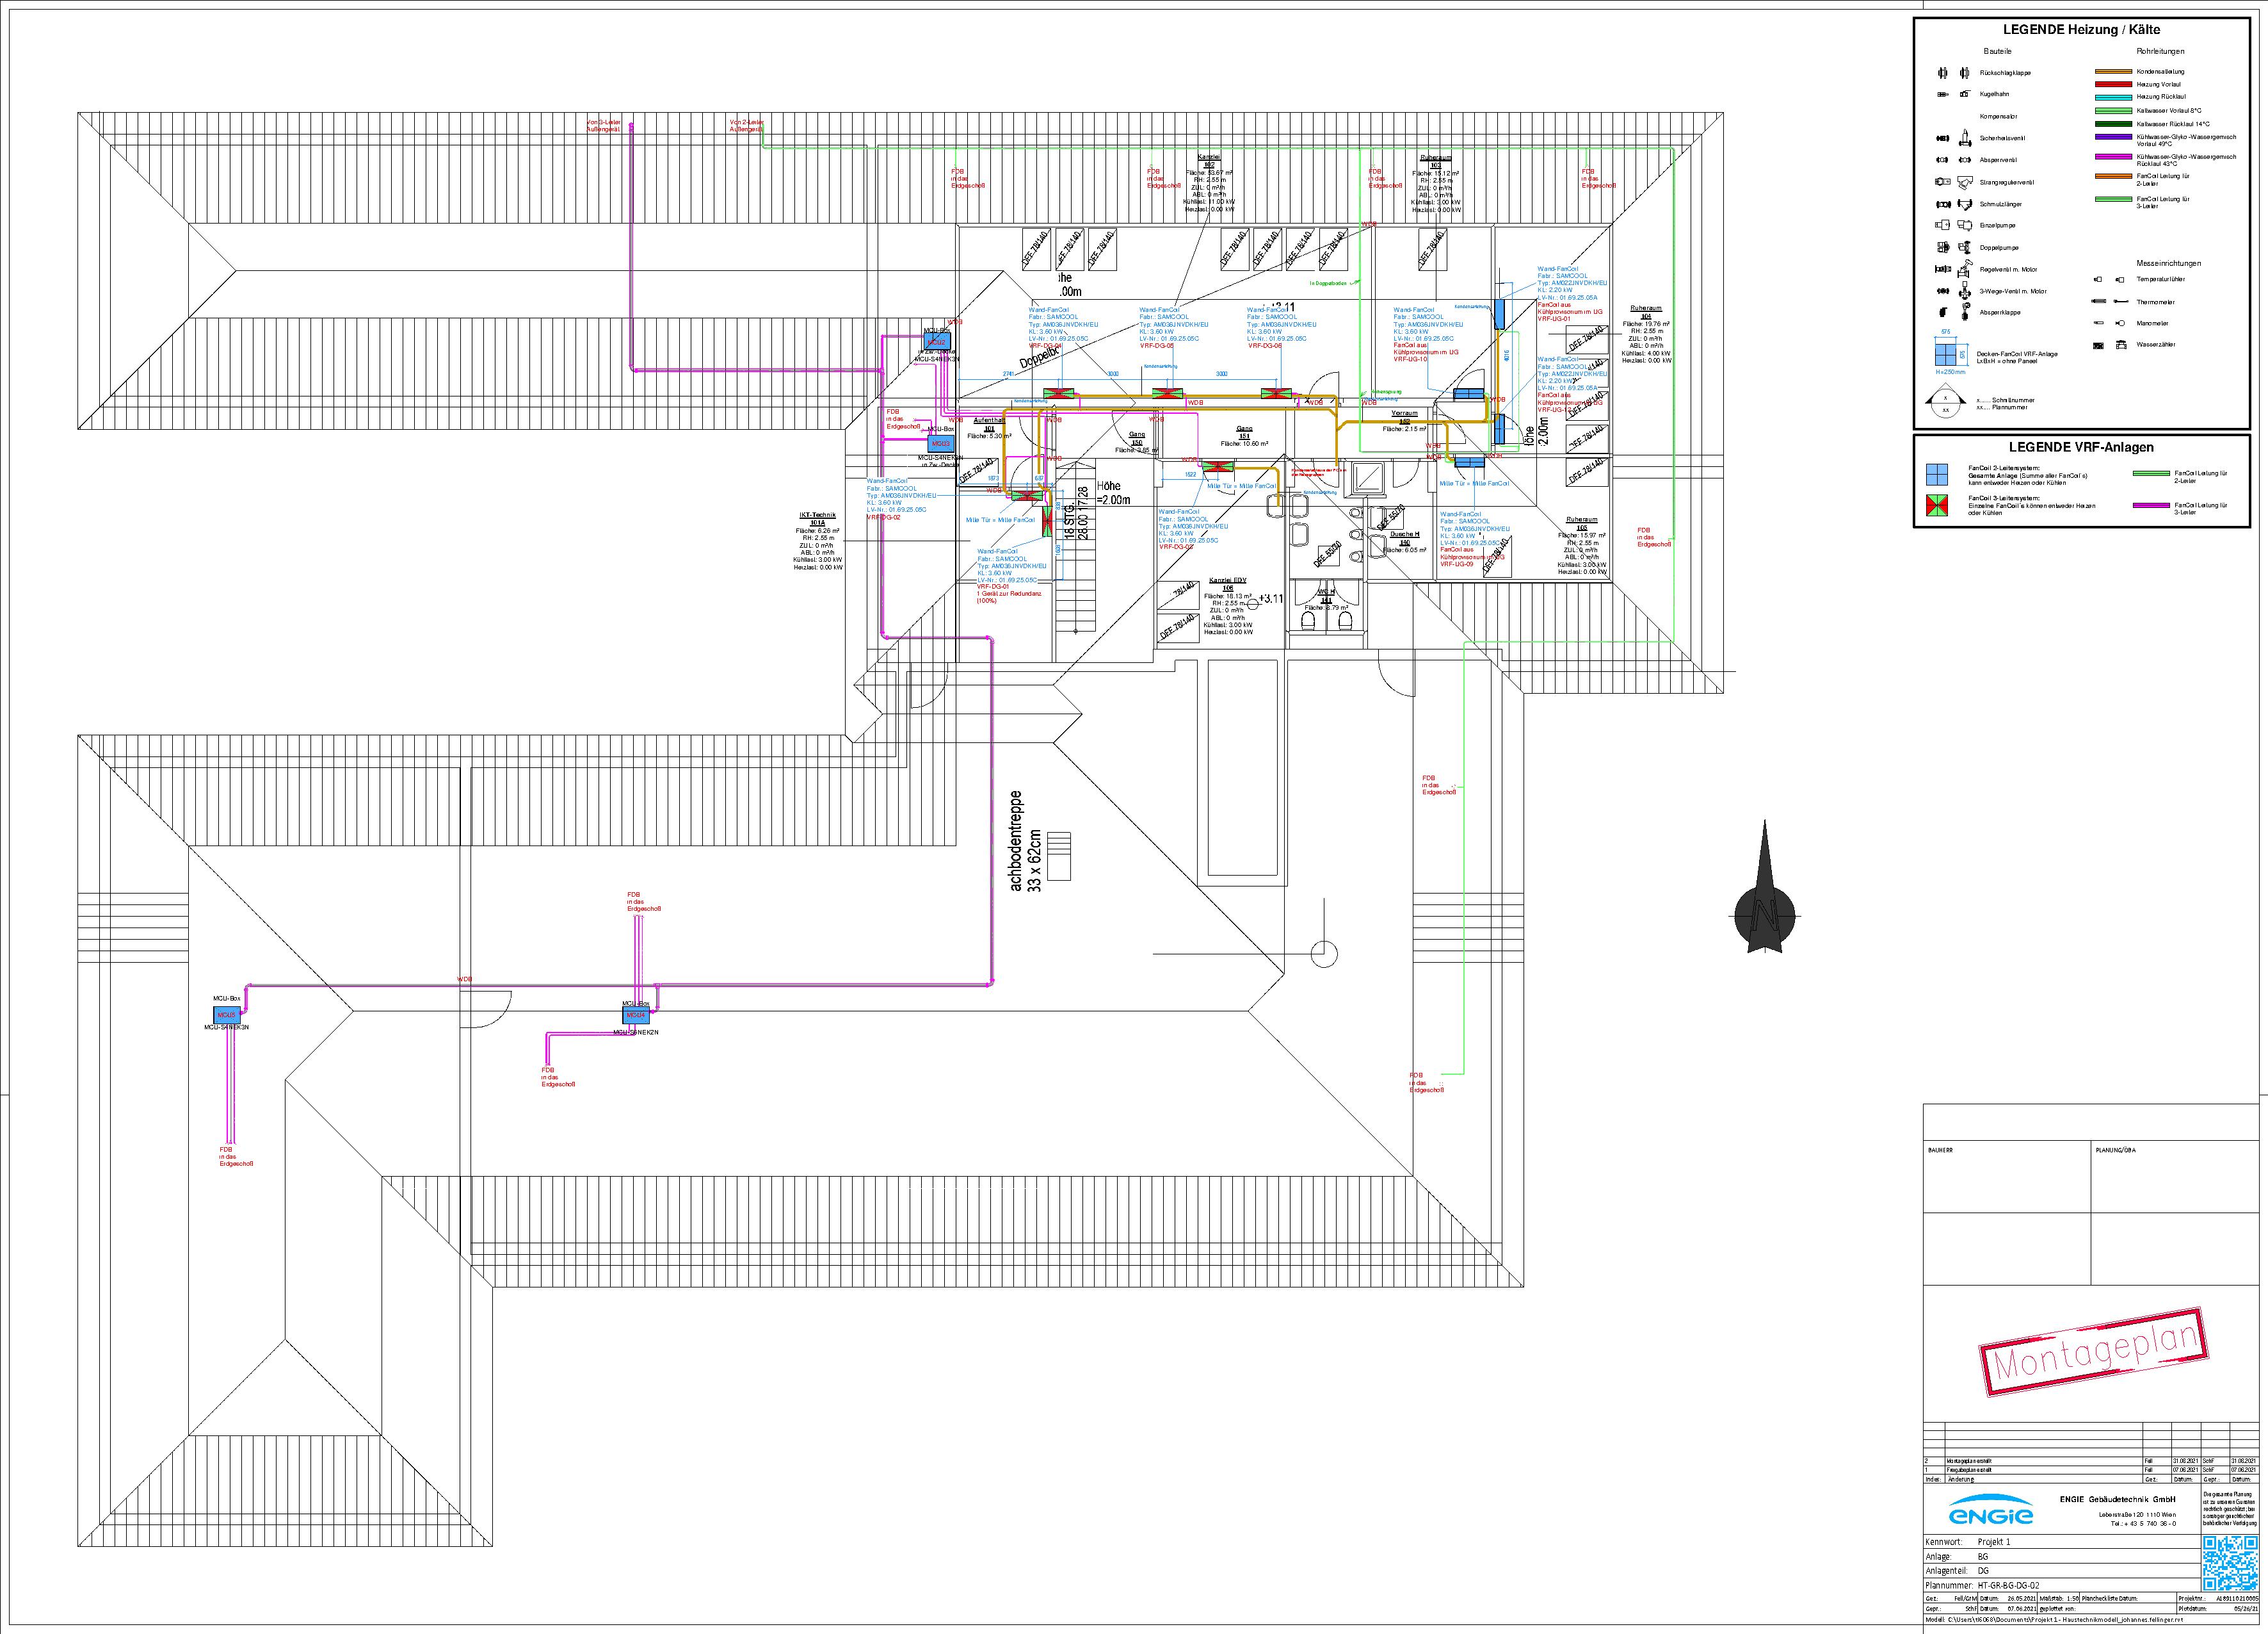Click the blue 2-Leitersystem FanCoil legend icon
Screen dimensions: 2268x1634
[1937, 474]
